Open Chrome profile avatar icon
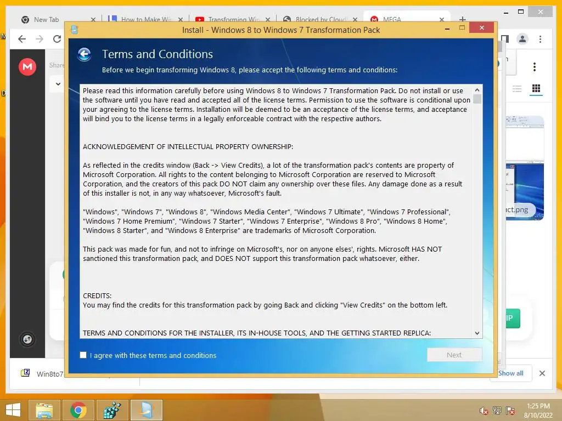The width and height of the screenshot is (562, 421). (522, 39)
